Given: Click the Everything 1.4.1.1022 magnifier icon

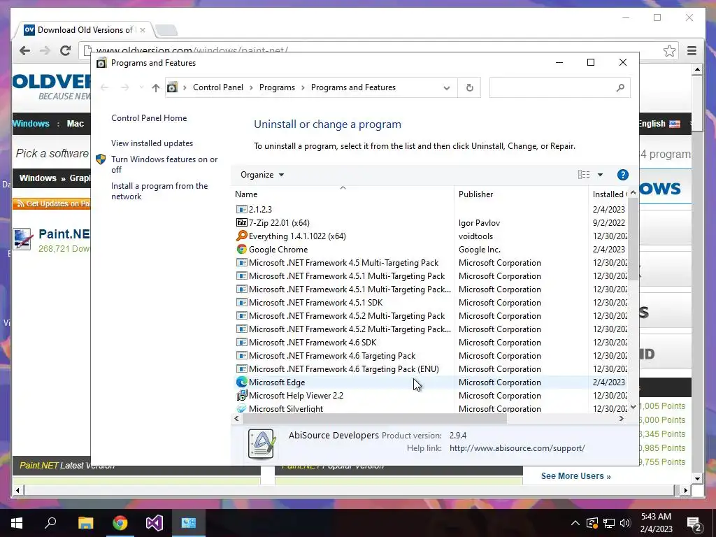Looking at the screenshot, I should [x=241, y=236].
